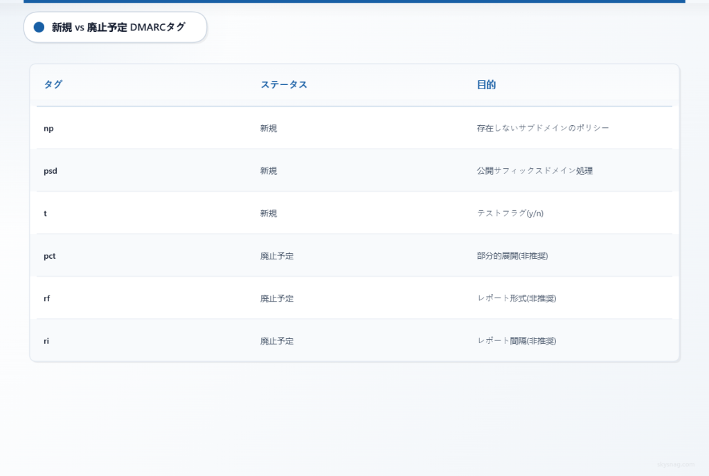Image resolution: width=709 pixels, height=476 pixels.
Task: Click the blue dot in heading pill
Action: point(39,28)
